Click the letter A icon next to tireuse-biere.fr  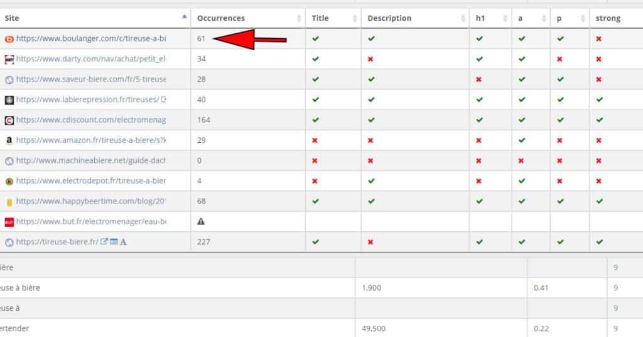(x=123, y=242)
